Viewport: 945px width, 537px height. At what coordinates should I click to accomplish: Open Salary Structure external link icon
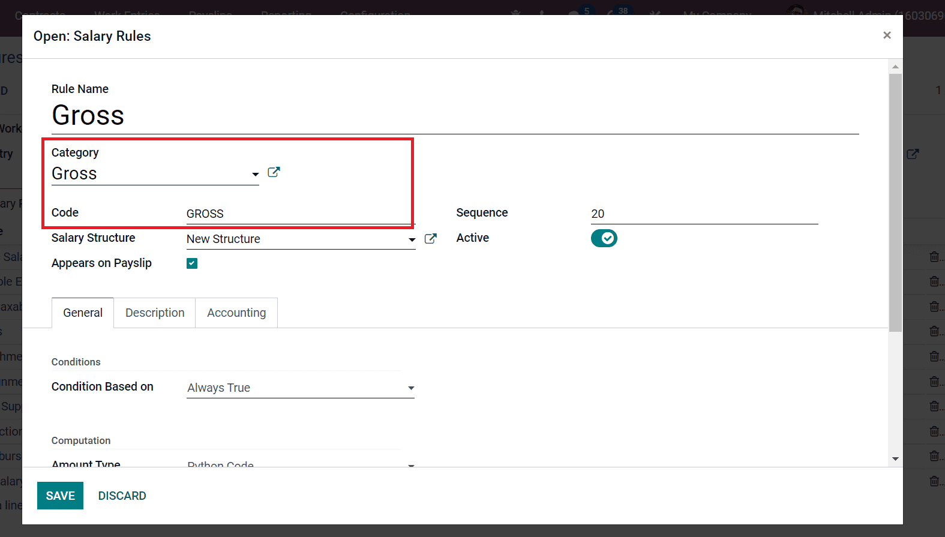click(x=430, y=239)
